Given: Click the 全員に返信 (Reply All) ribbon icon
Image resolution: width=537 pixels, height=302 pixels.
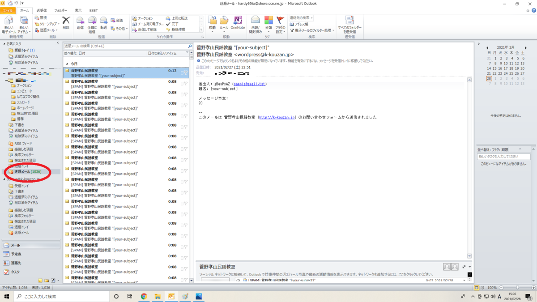Looking at the screenshot, I should pyautogui.click(x=92, y=25).
